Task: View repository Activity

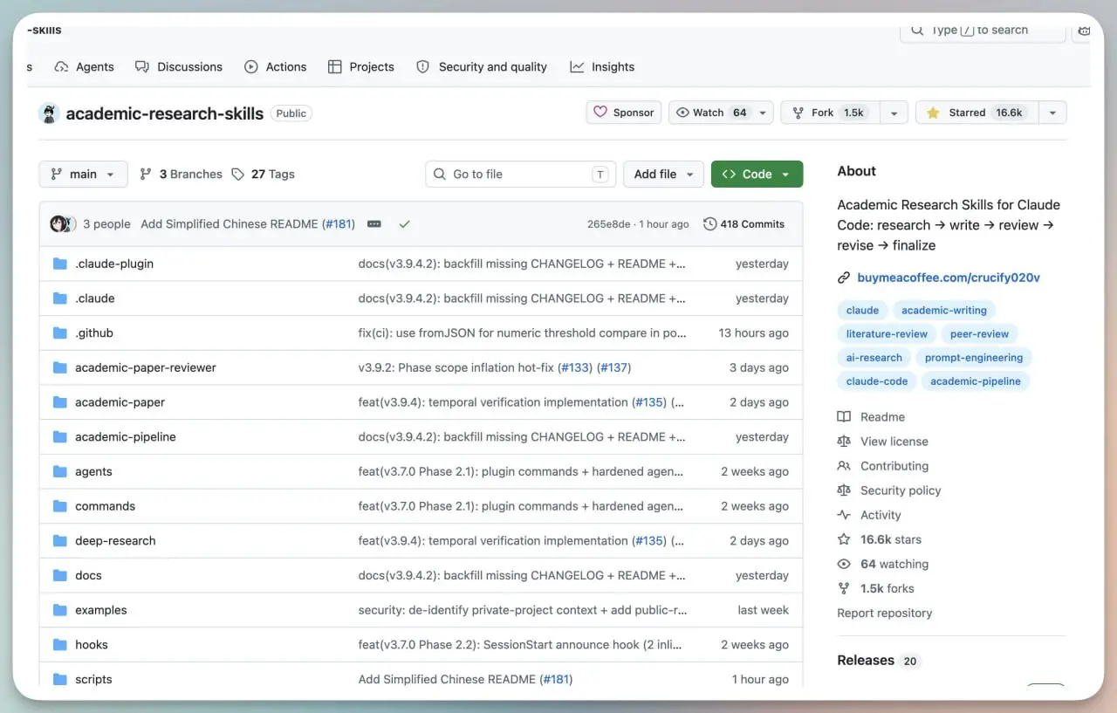Action: 868,515
